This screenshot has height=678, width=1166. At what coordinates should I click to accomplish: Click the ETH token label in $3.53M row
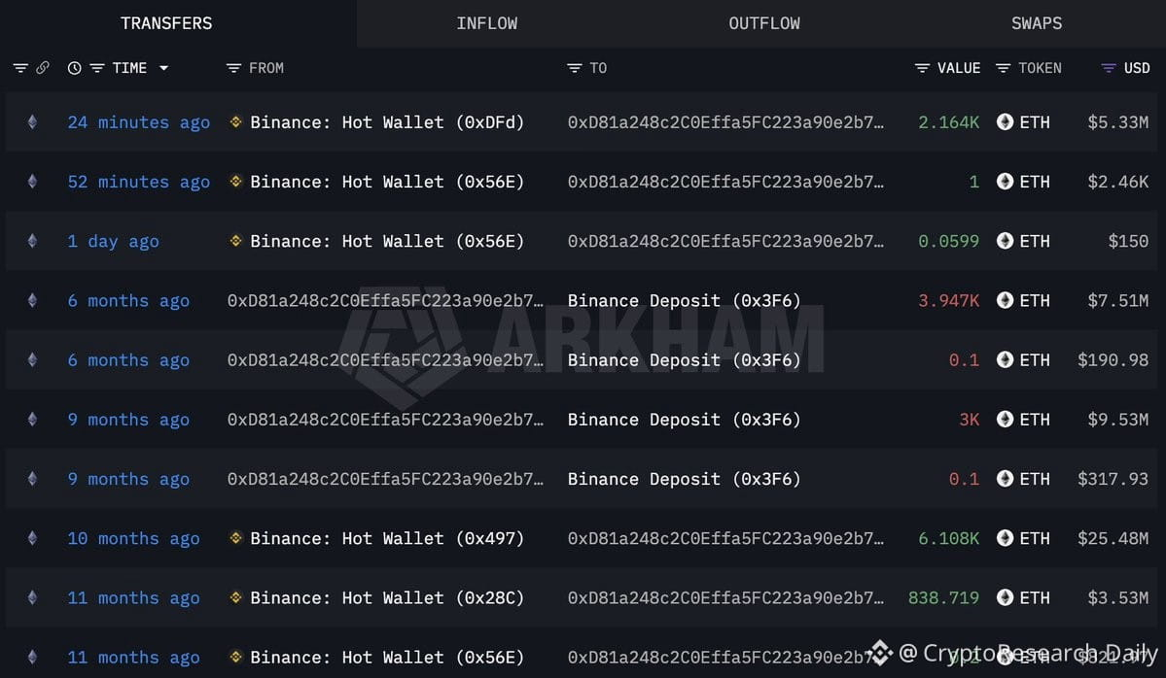1035,597
